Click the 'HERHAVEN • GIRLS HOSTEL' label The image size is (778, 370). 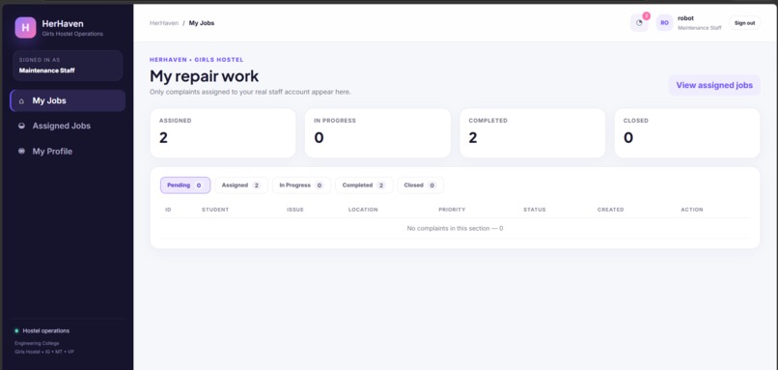click(x=197, y=60)
